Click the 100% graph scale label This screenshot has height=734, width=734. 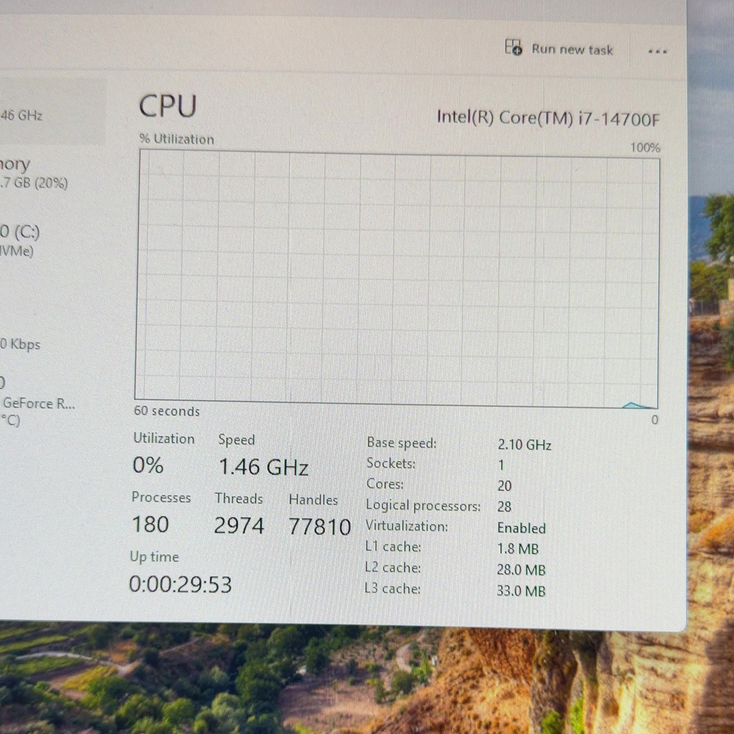645,147
